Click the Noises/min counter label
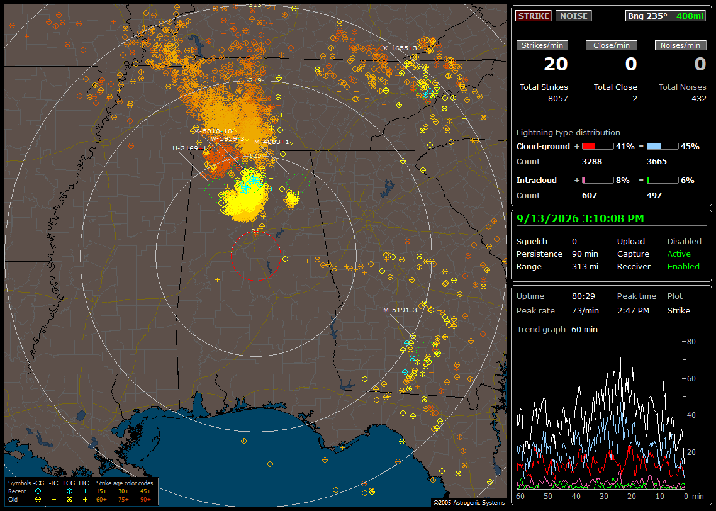 (x=680, y=45)
